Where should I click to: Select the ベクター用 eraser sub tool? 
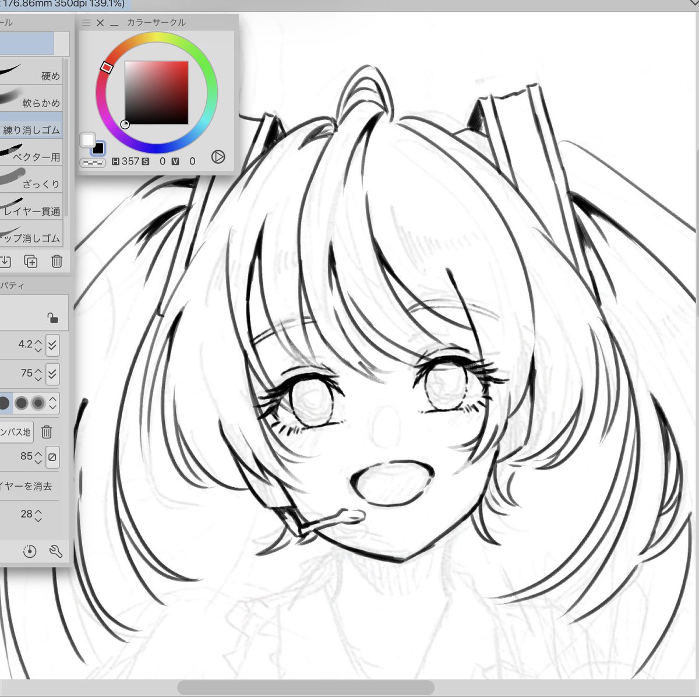pyautogui.click(x=31, y=152)
